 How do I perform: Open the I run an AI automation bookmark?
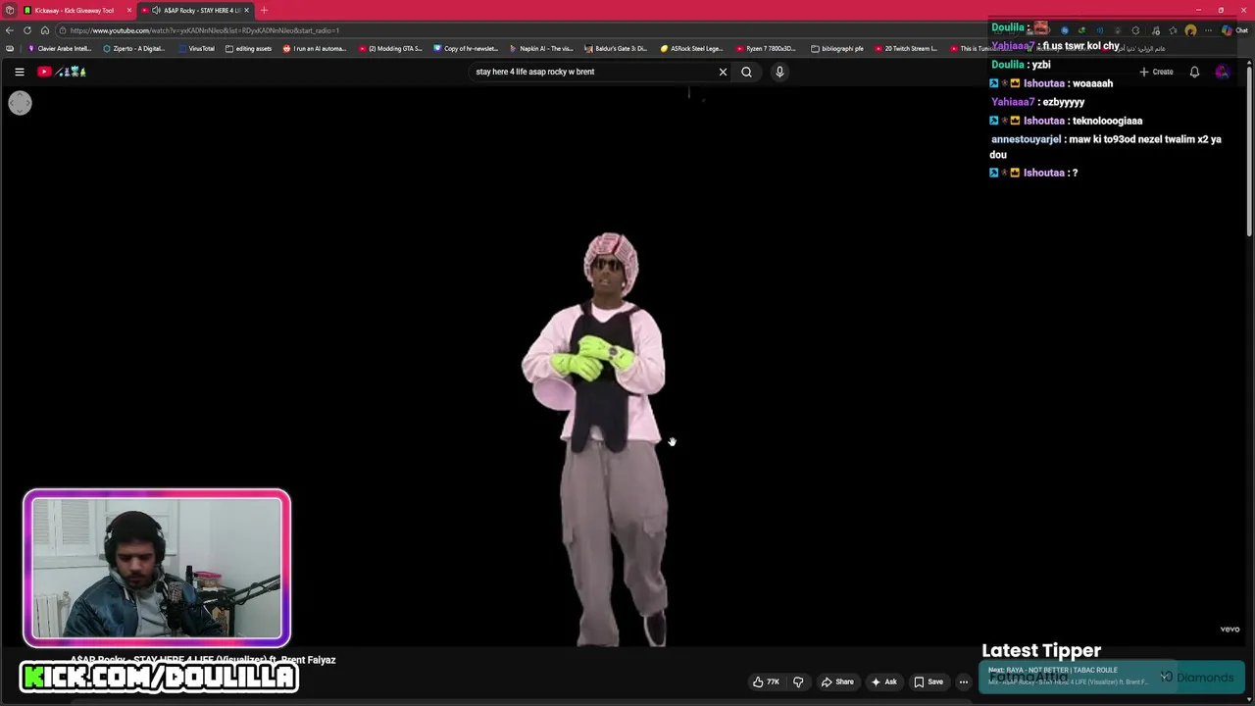(x=315, y=48)
